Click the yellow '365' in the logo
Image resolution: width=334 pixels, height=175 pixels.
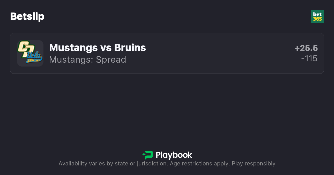(317, 19)
